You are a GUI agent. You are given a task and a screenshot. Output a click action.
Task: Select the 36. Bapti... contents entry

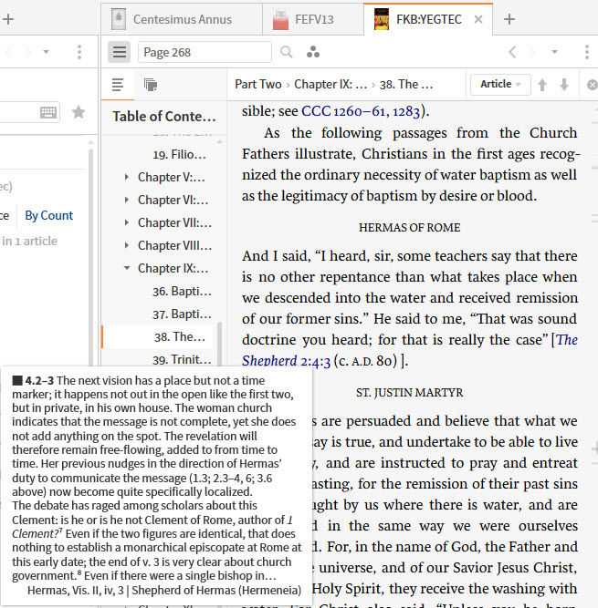[182, 291]
